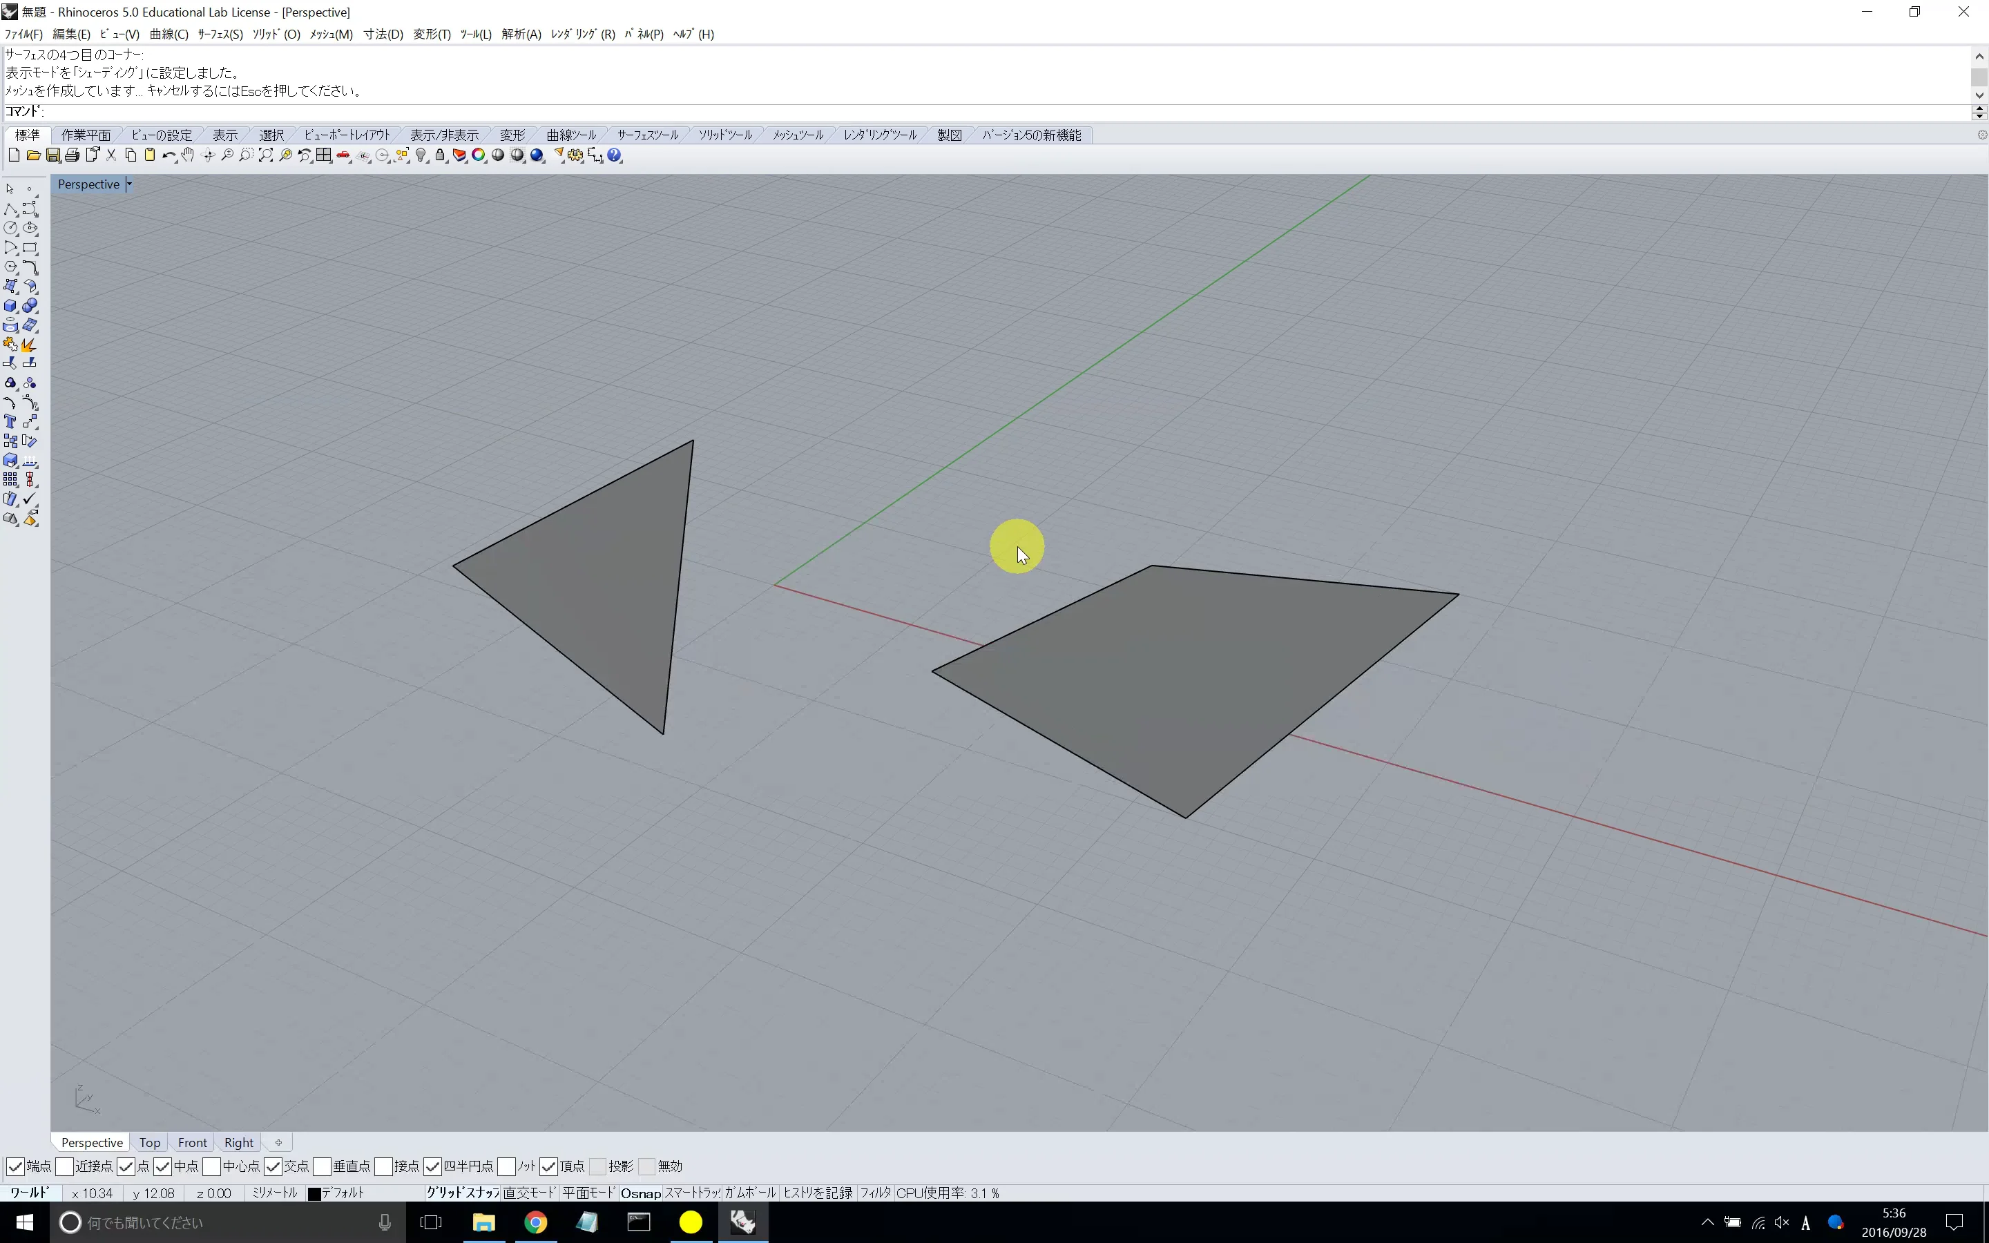Expand hidden system tray icons chevron
This screenshot has width=1989, height=1243.
point(1707,1222)
